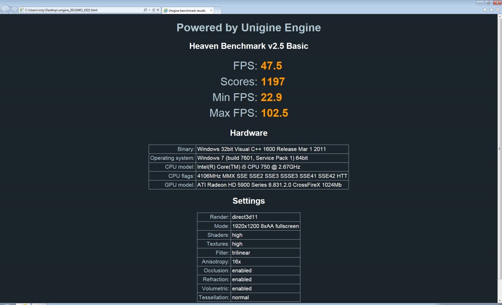Click the Mode label cell
The image size is (502, 305).
click(x=214, y=226)
